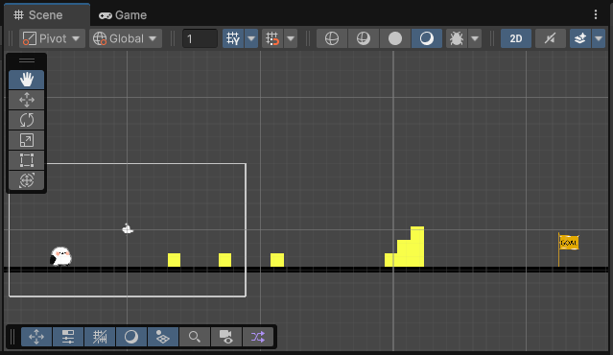Click the GOAL flag sprite in scene
This screenshot has width=613, height=355.
click(x=568, y=249)
